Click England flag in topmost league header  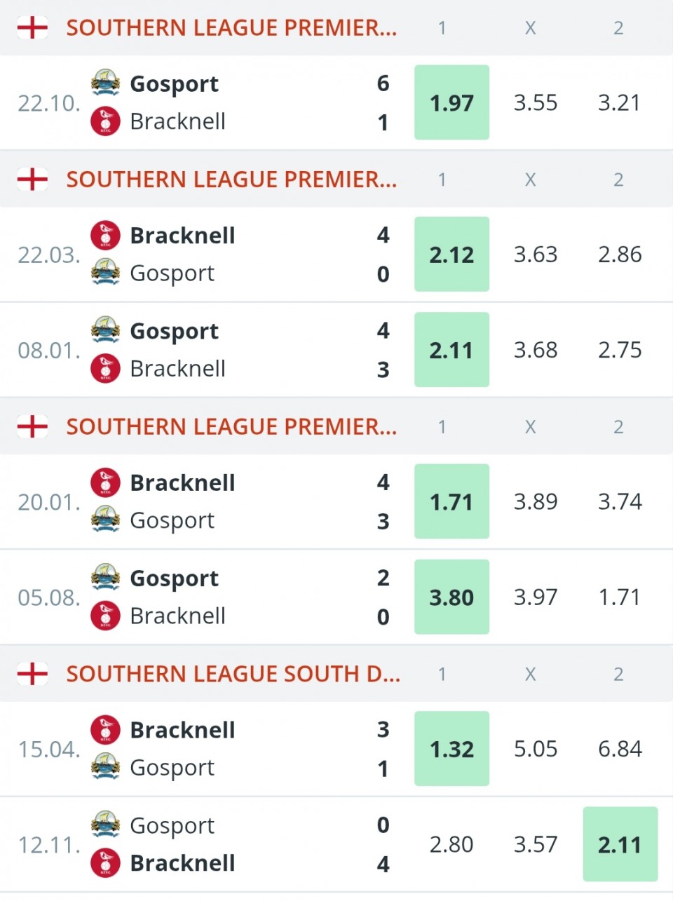click(32, 28)
